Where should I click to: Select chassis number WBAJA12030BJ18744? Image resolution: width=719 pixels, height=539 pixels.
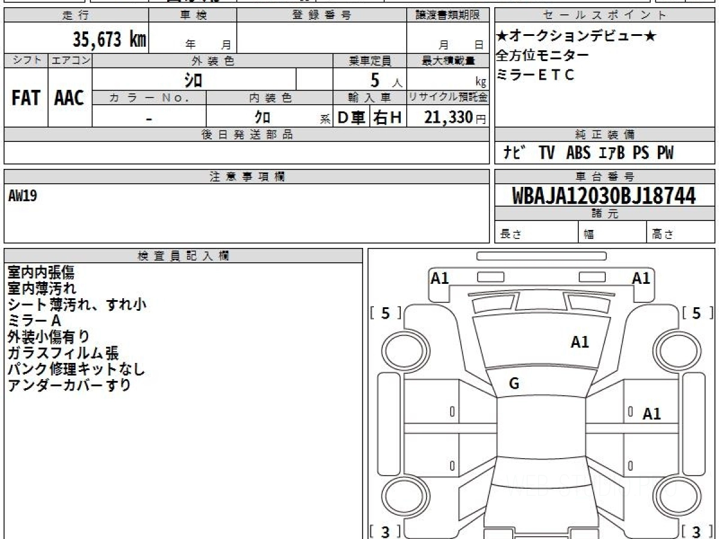coord(604,196)
